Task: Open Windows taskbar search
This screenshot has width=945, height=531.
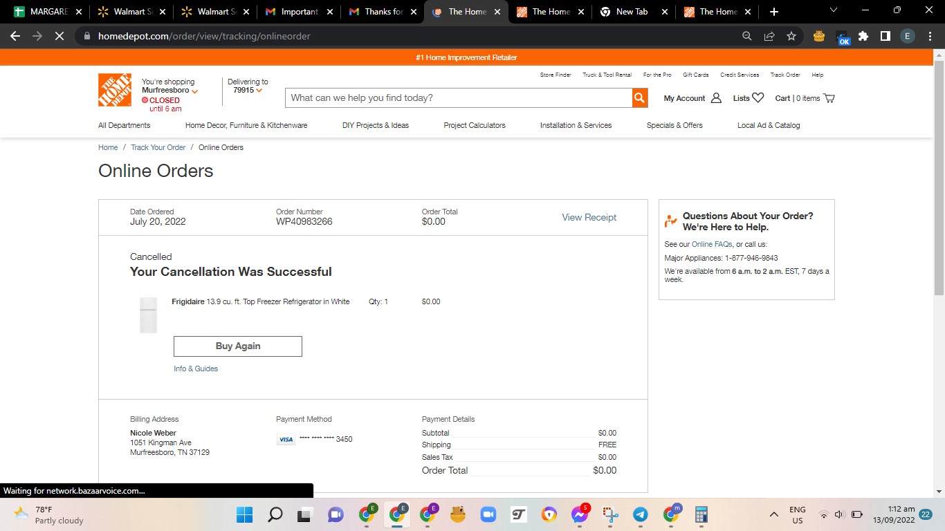Action: [275, 514]
